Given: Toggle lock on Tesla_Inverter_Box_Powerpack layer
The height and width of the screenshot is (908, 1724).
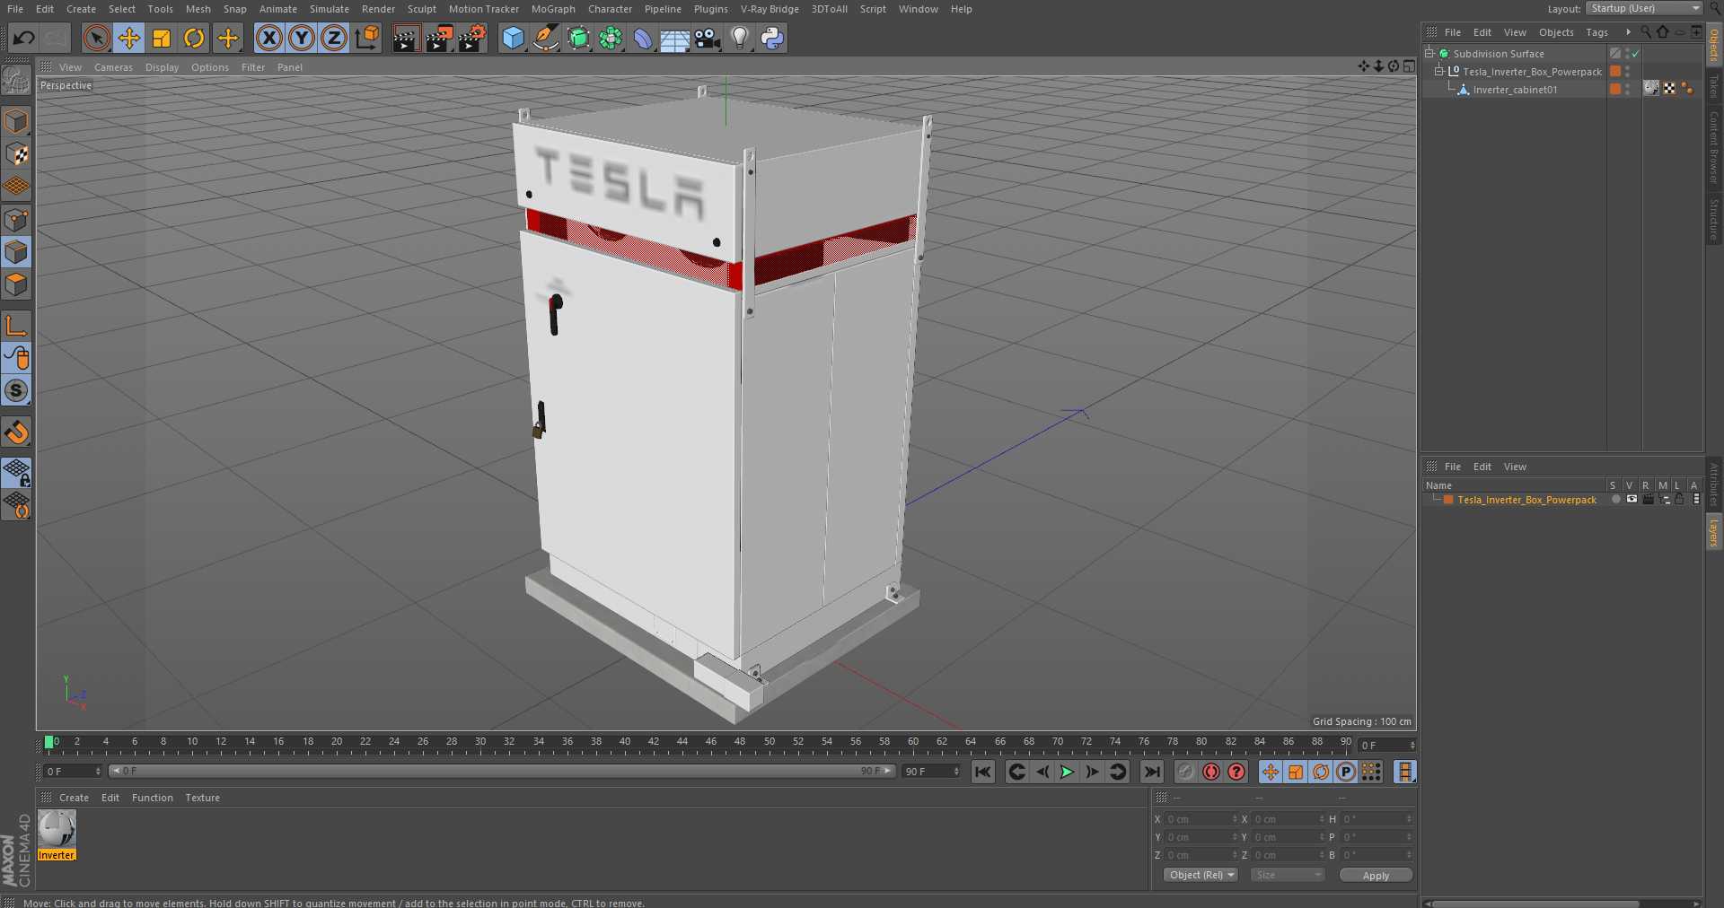Looking at the screenshot, I should [1679, 500].
